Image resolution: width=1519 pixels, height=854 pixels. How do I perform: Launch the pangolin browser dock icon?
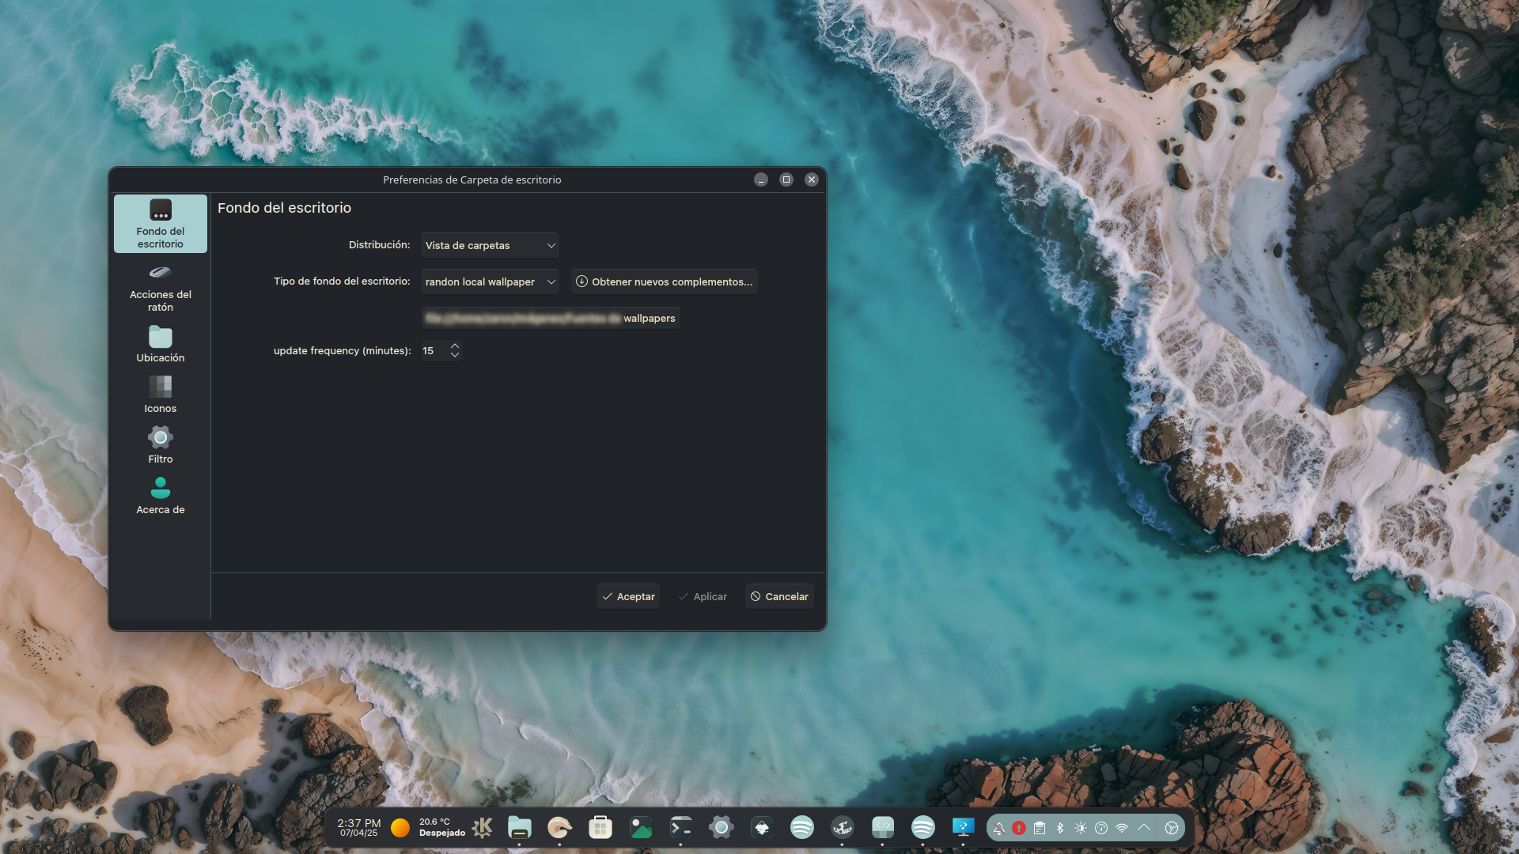(x=559, y=827)
